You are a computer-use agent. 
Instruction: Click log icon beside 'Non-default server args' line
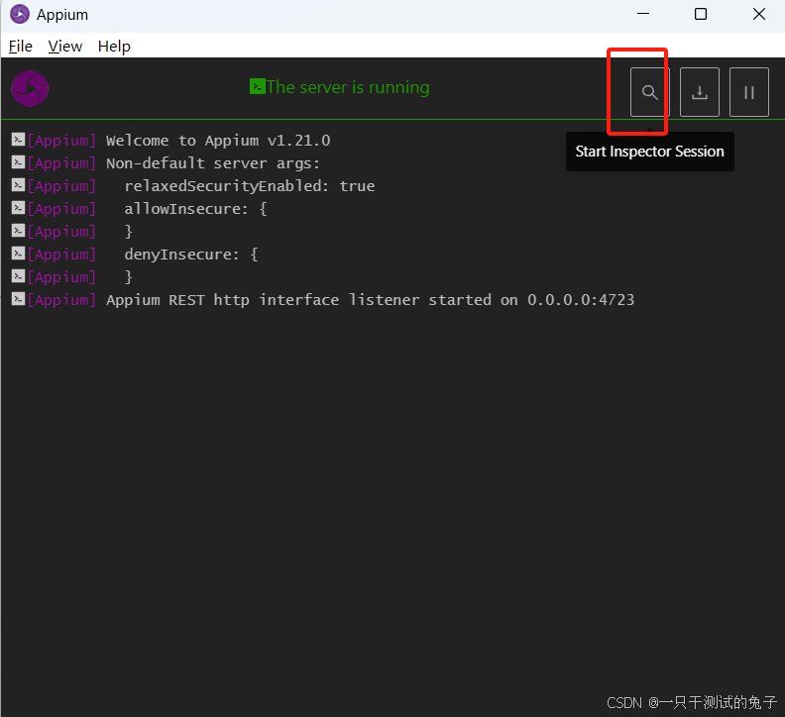(x=18, y=162)
